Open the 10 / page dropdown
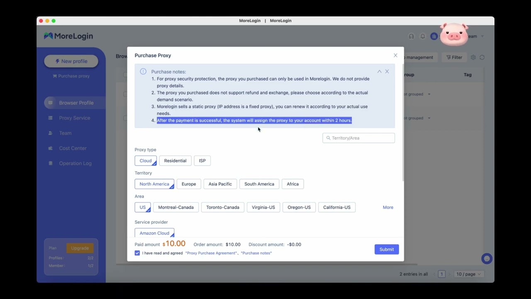 point(468,274)
